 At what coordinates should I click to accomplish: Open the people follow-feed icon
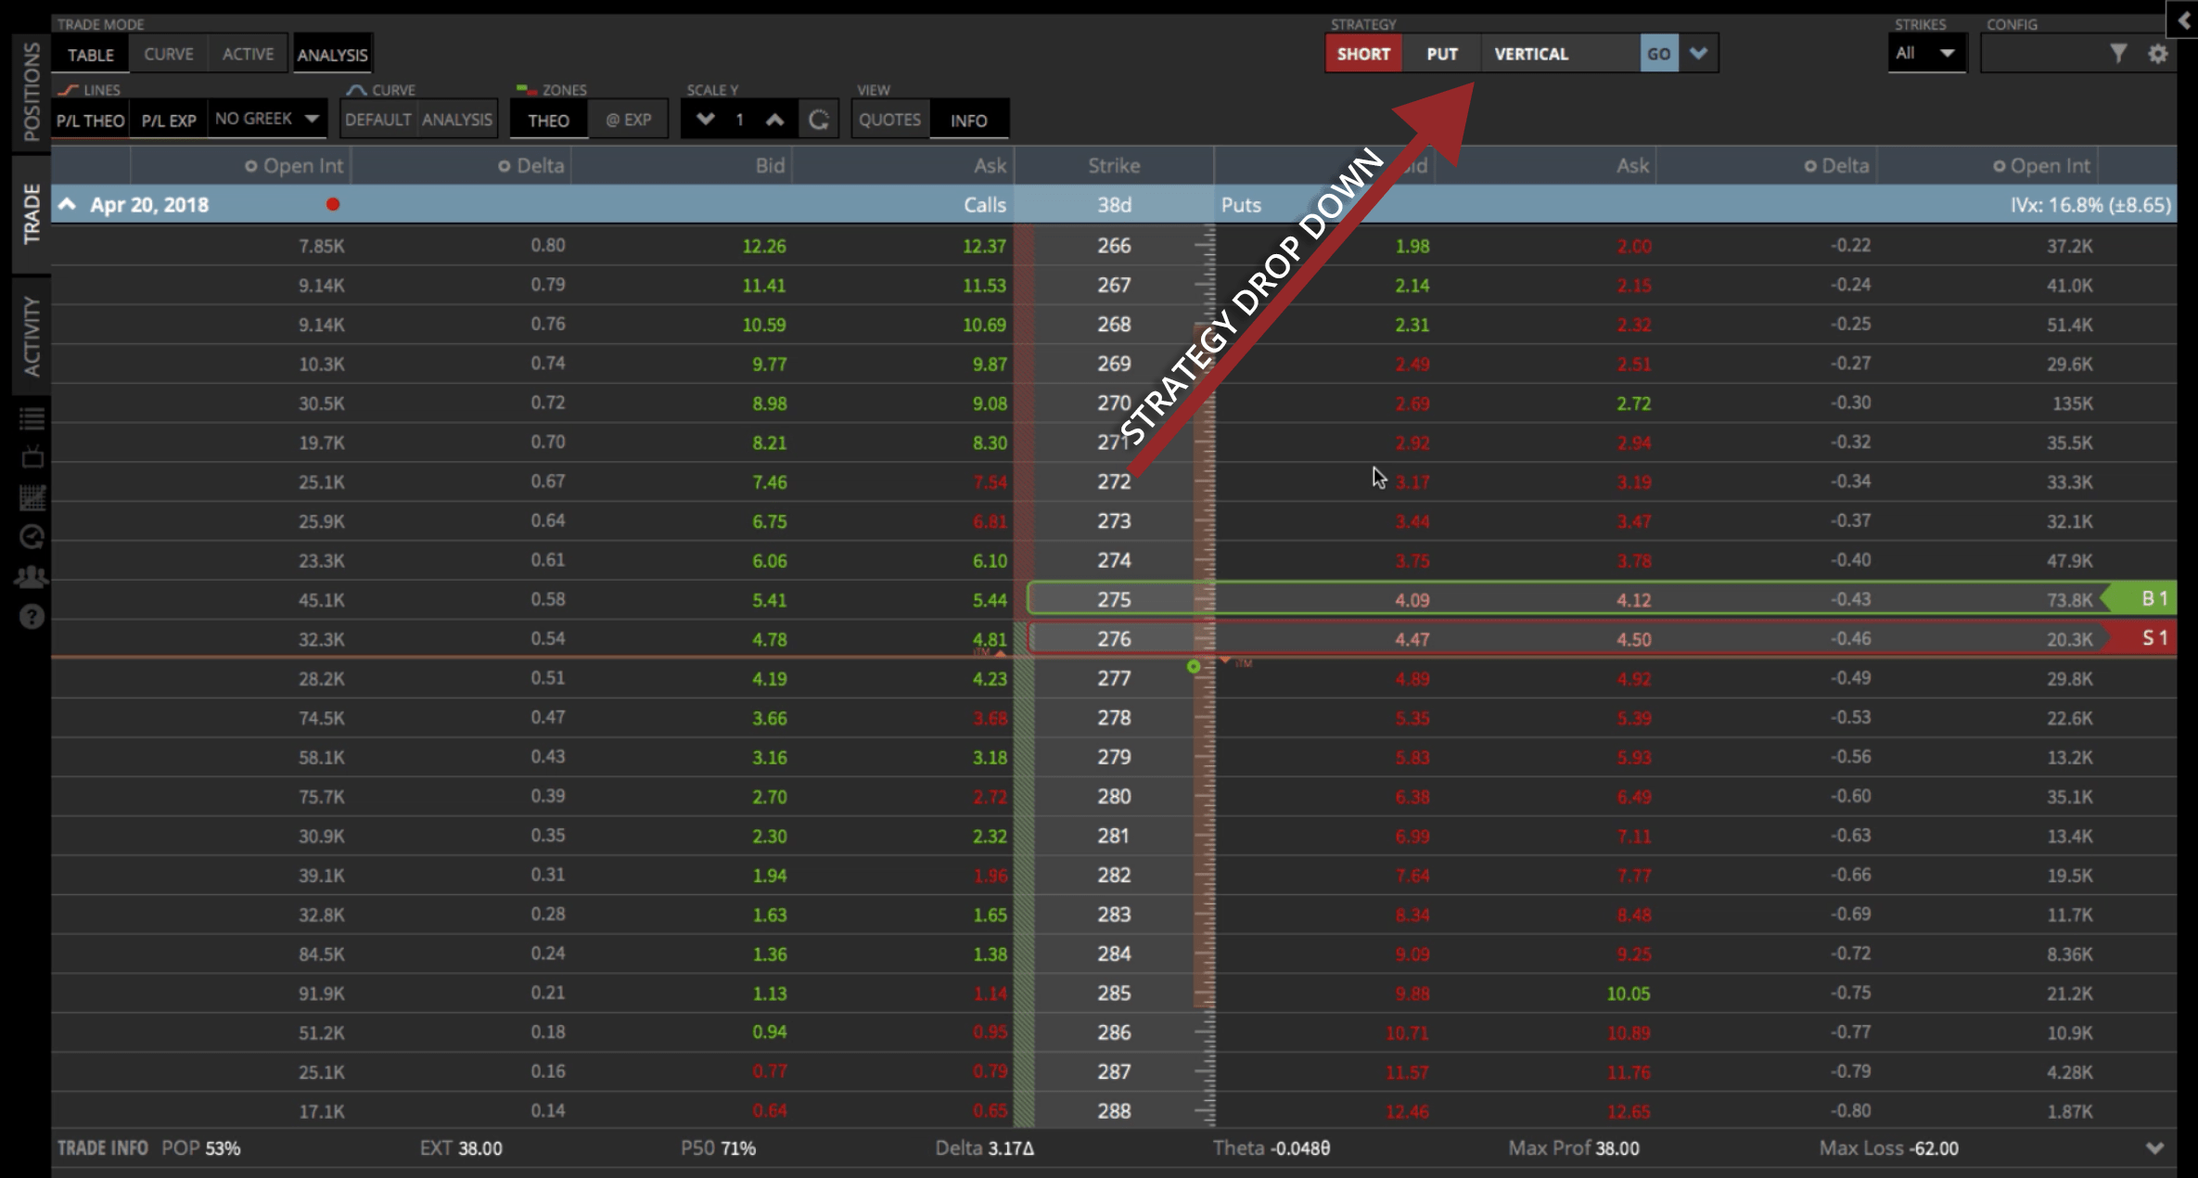coord(32,577)
